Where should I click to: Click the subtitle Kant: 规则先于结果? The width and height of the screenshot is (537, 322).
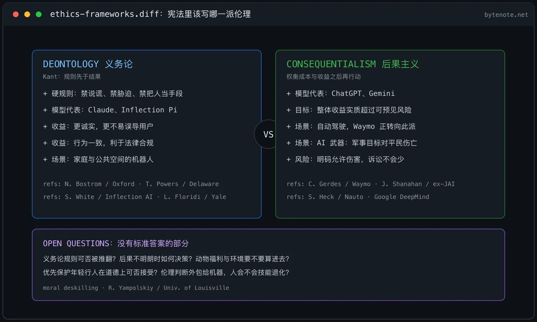click(72, 77)
